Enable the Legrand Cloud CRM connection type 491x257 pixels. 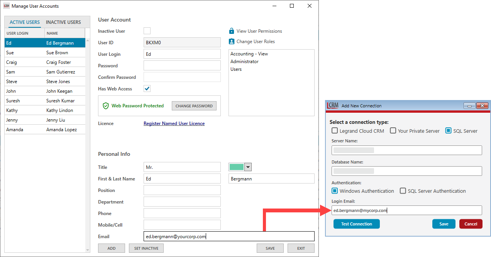point(335,130)
